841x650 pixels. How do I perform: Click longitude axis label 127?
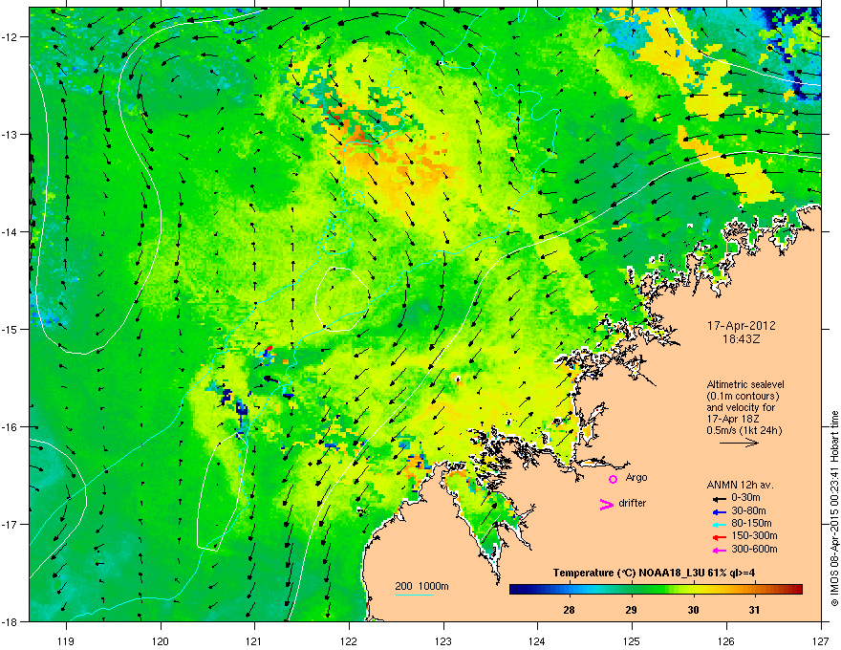(821, 640)
